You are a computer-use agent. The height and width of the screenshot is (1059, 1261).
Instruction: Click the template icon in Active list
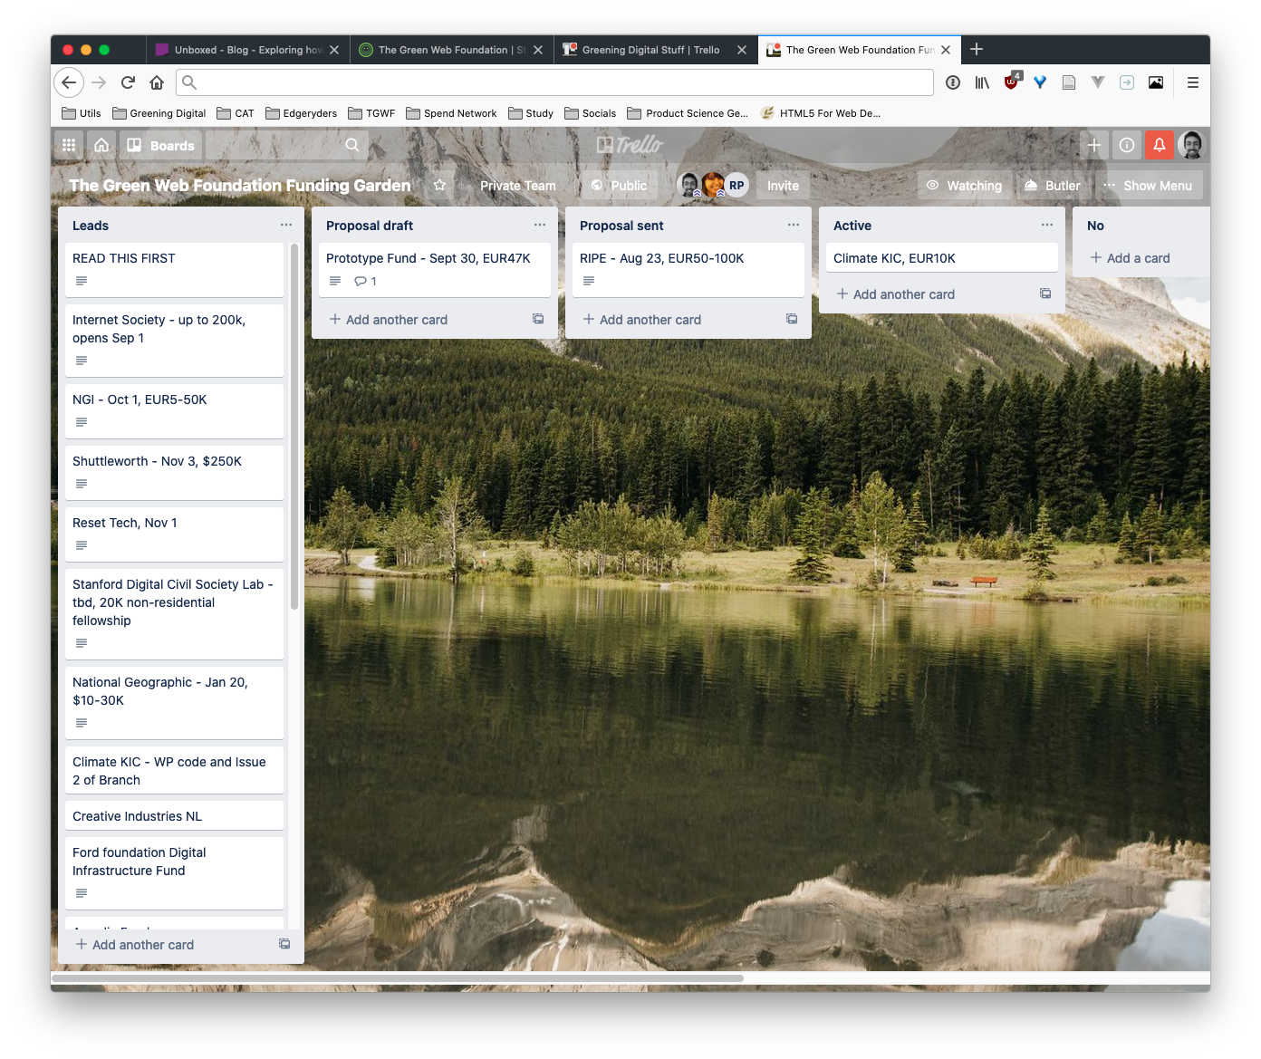1045,294
